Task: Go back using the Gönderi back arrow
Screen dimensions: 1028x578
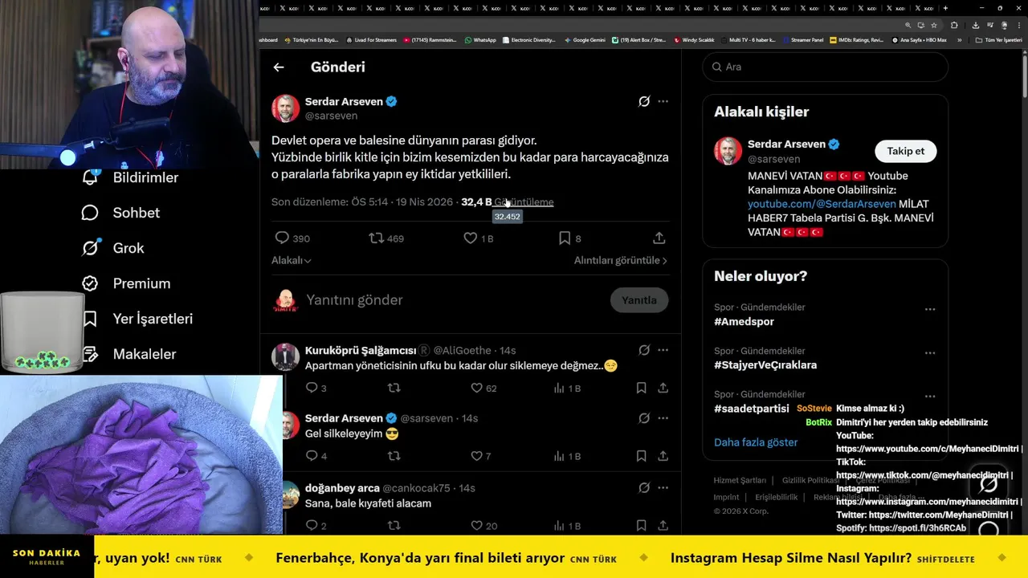Action: tap(279, 67)
